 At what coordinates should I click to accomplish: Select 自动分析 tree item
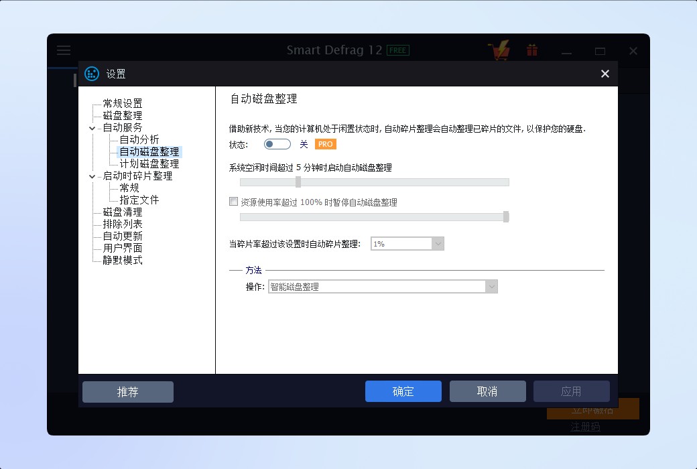pos(139,139)
